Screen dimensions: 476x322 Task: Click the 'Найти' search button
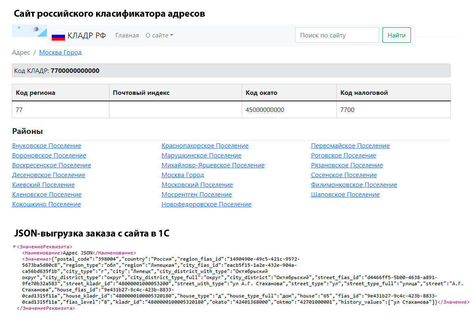point(396,35)
